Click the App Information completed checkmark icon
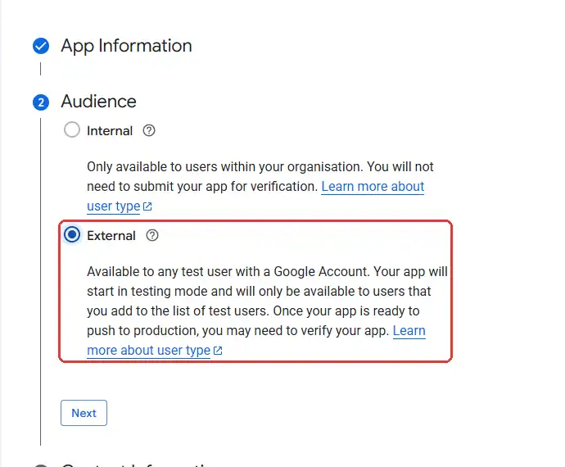This screenshot has width=565, height=467. tap(41, 46)
